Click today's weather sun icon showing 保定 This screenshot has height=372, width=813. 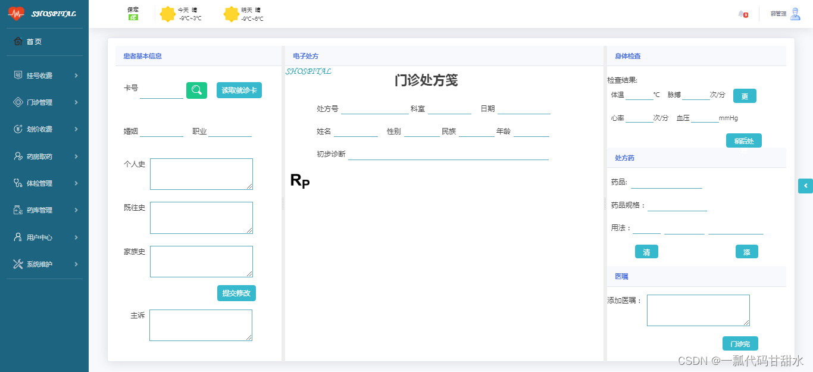point(168,14)
